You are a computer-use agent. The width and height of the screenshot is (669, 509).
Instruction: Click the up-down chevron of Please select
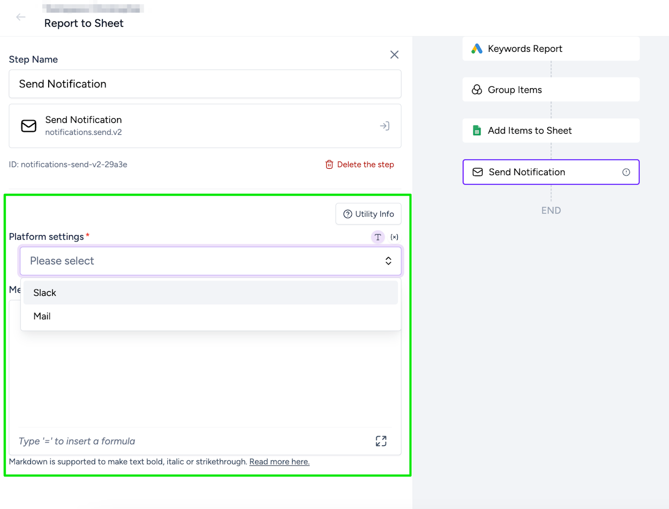(388, 261)
